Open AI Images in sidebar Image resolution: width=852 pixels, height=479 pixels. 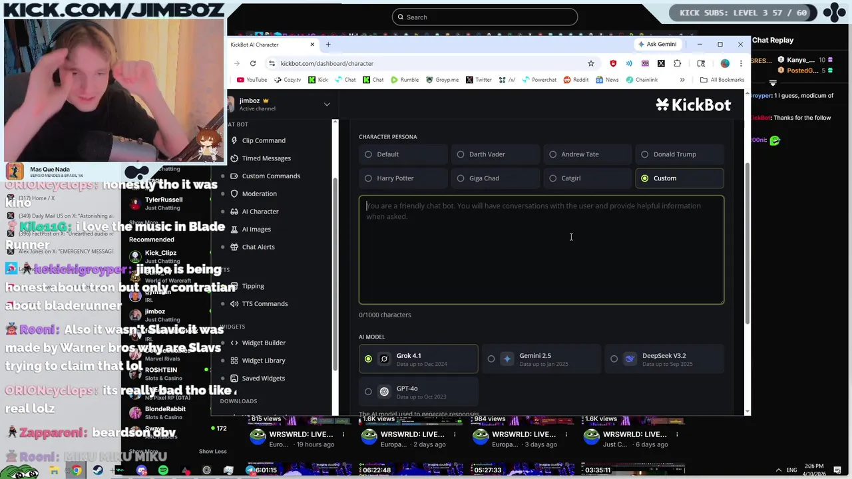256,229
